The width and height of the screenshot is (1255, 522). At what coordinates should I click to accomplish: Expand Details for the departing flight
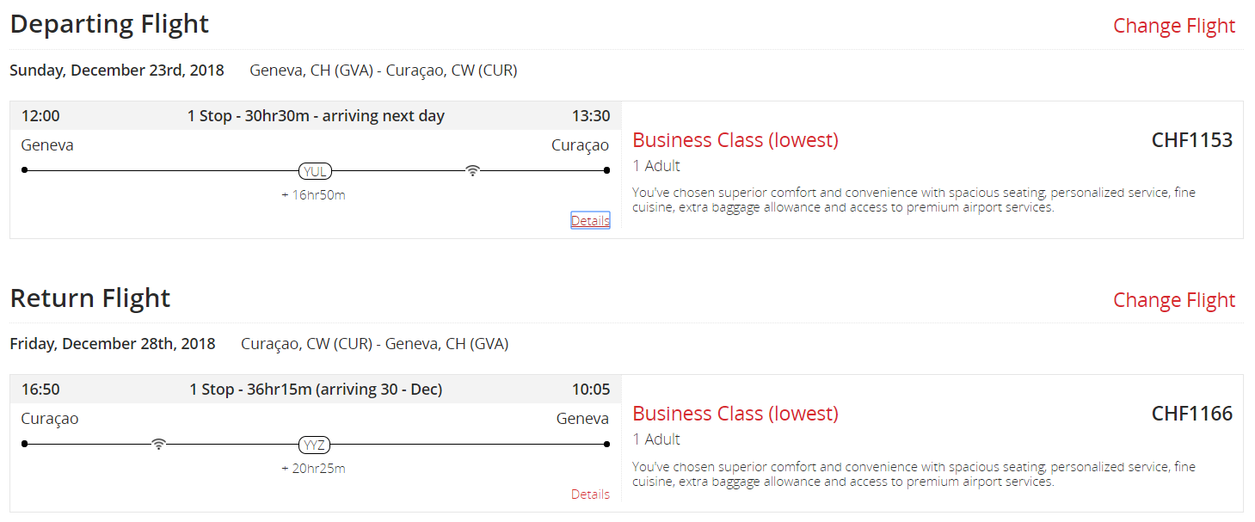click(590, 221)
